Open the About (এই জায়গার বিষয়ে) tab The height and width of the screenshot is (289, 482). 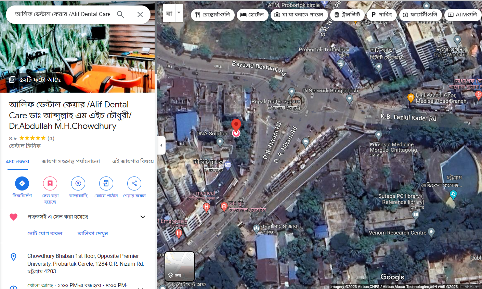click(x=133, y=161)
